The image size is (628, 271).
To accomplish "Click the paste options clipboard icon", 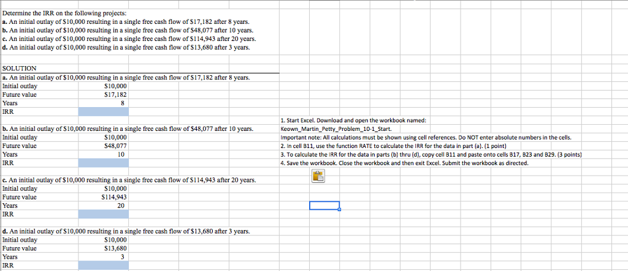I will (317, 176).
